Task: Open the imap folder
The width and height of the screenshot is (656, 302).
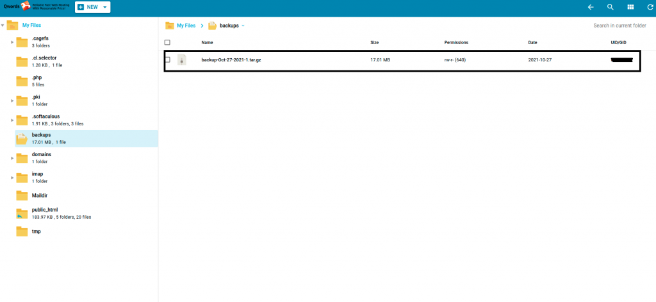Action: [37, 174]
